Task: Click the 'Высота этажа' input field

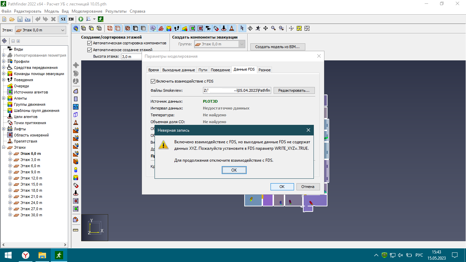Action: click(131, 56)
